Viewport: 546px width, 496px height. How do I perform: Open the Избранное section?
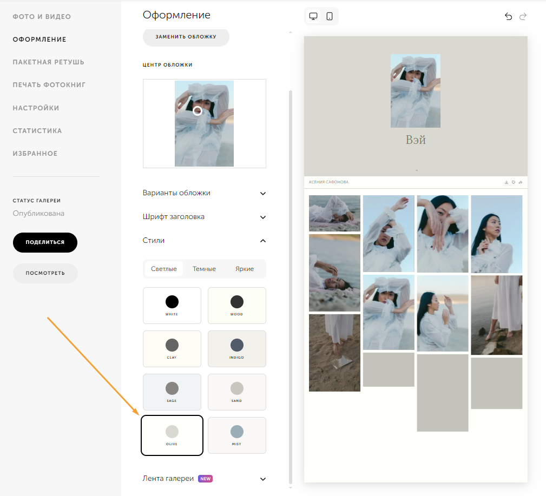[x=35, y=154]
